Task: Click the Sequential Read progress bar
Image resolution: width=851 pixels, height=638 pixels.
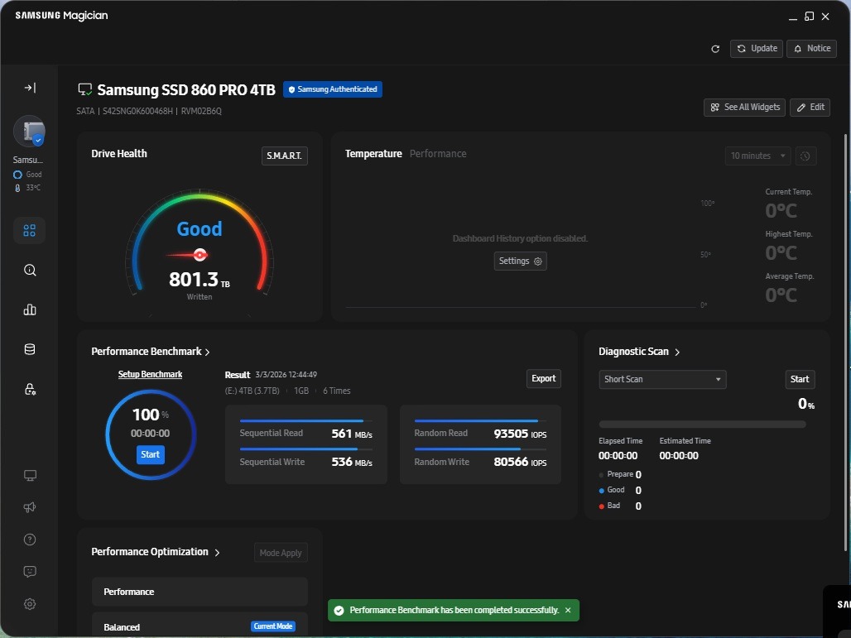Action: coord(305,420)
